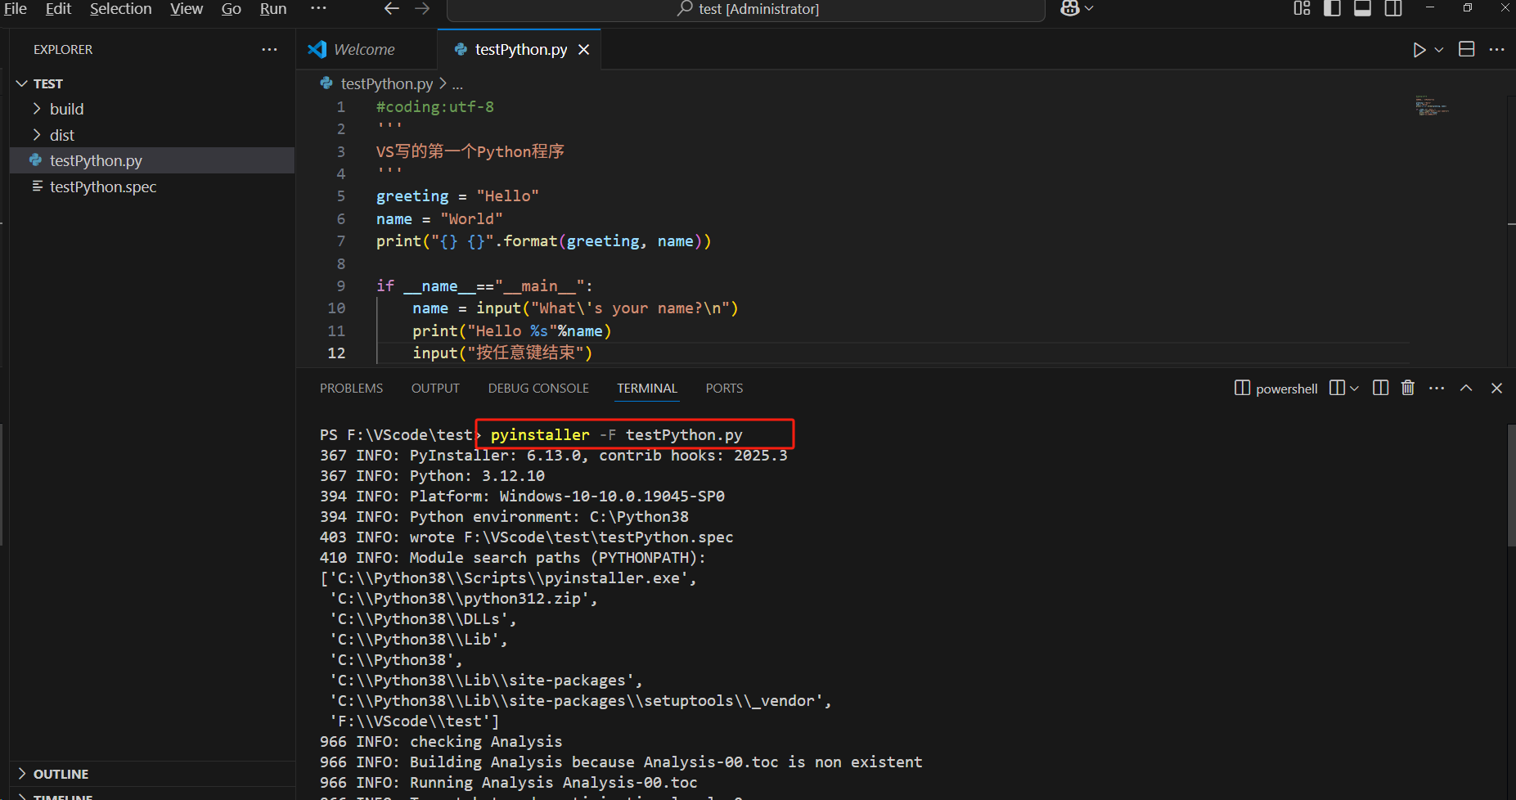
Task: Run the Python file with play button
Action: click(x=1419, y=50)
